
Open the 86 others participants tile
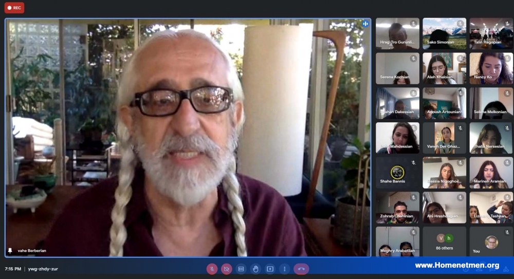[444, 241]
